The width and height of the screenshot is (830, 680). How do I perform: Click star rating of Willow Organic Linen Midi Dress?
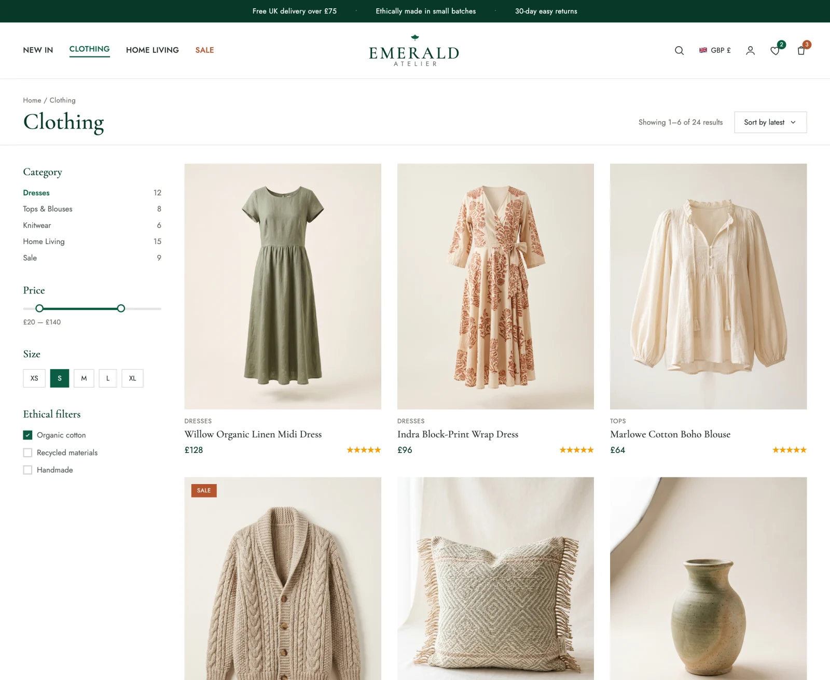[x=364, y=450]
